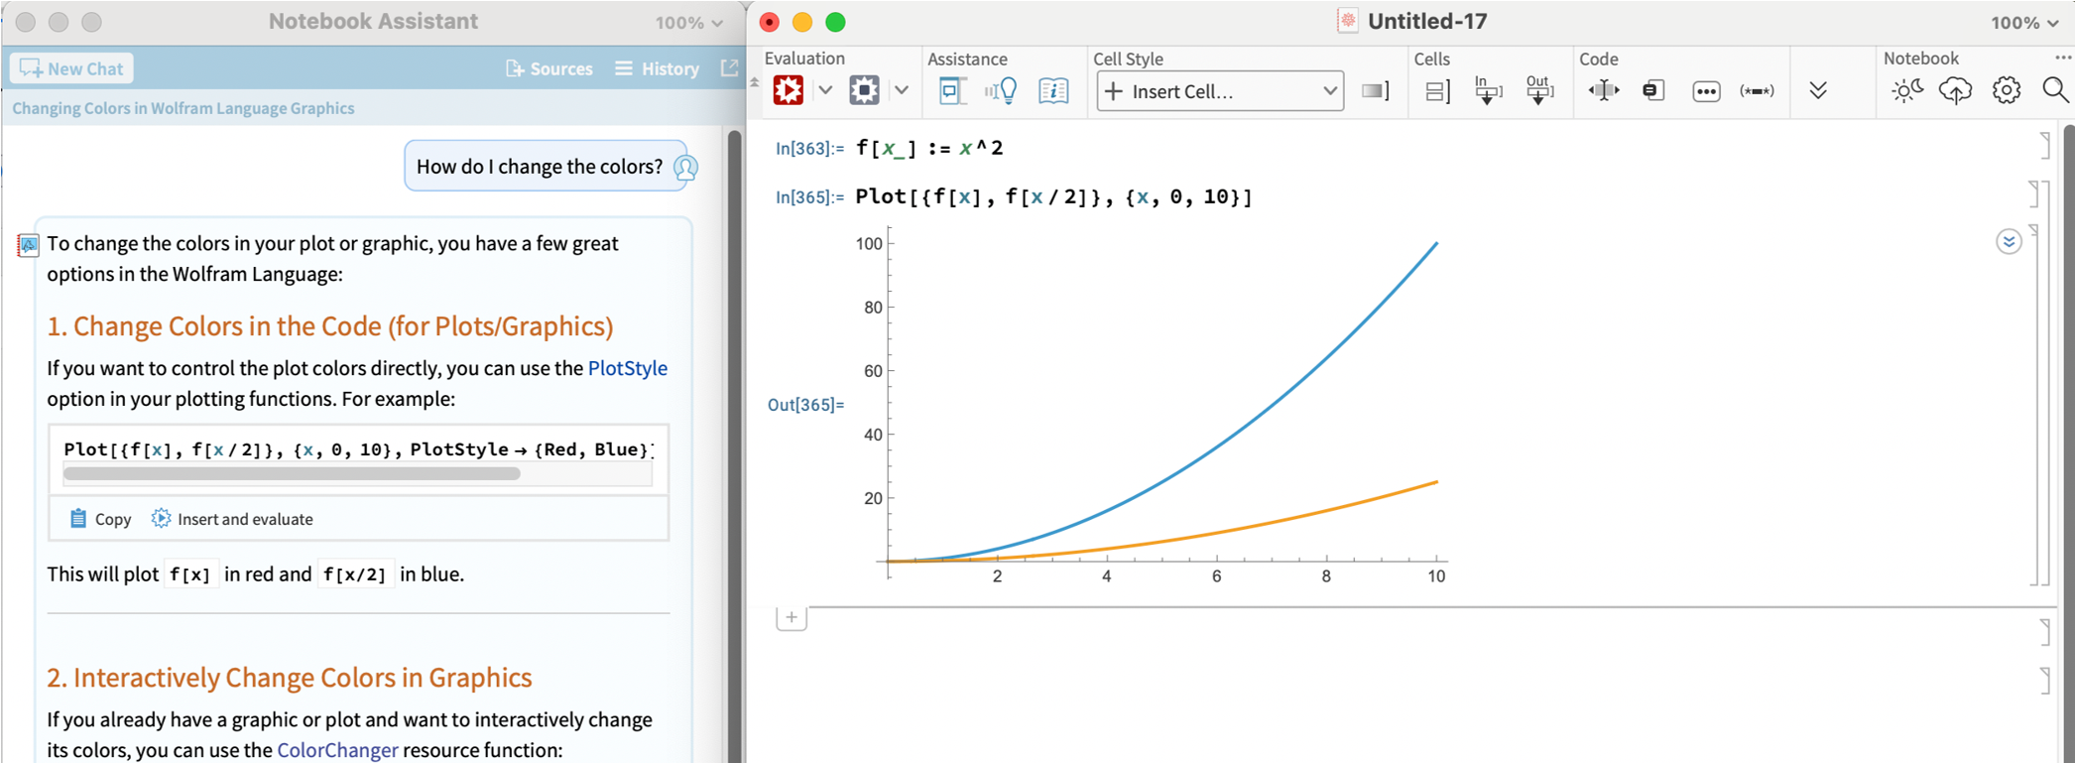The width and height of the screenshot is (2075, 763).
Task: Click the cloud upload publish icon
Action: tap(1955, 91)
